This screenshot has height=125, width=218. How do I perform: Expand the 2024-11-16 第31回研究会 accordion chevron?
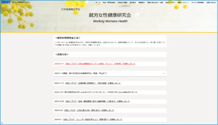(x=164, y=73)
